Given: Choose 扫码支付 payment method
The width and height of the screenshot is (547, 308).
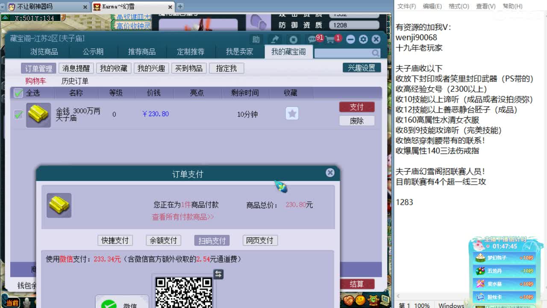Looking at the screenshot, I should (x=212, y=240).
